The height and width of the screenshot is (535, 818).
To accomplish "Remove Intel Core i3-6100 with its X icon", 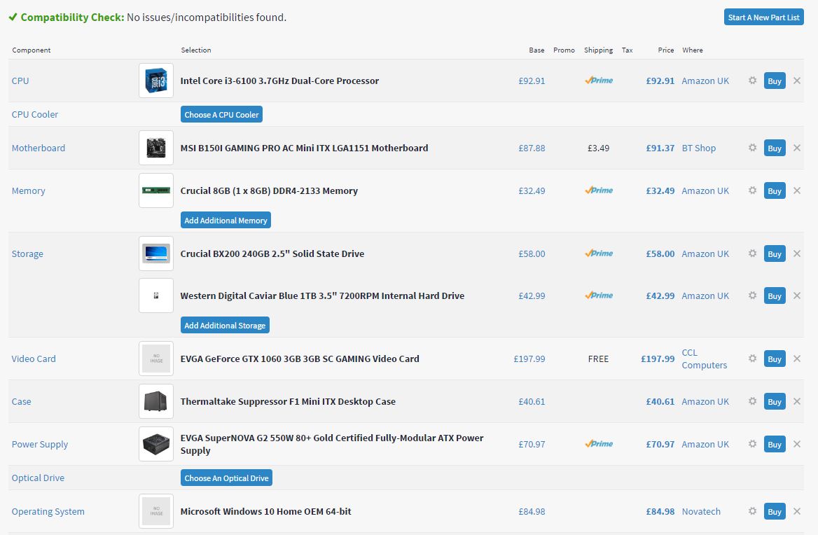I will point(796,81).
